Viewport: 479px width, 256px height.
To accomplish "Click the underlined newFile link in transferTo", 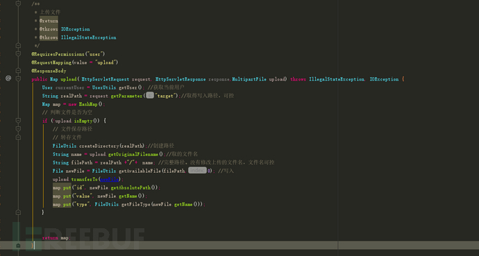I will pos(110,179).
